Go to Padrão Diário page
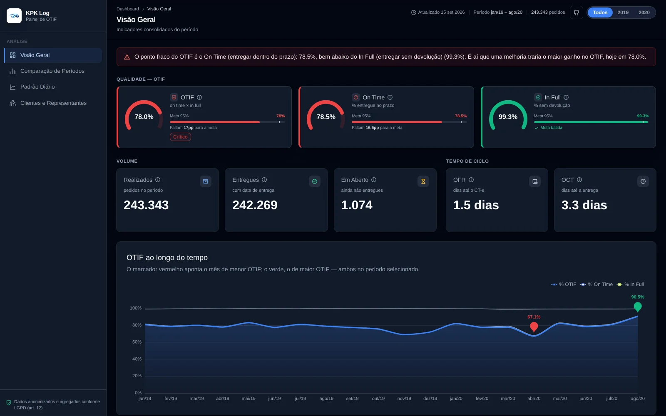The image size is (666, 416). 53,87
